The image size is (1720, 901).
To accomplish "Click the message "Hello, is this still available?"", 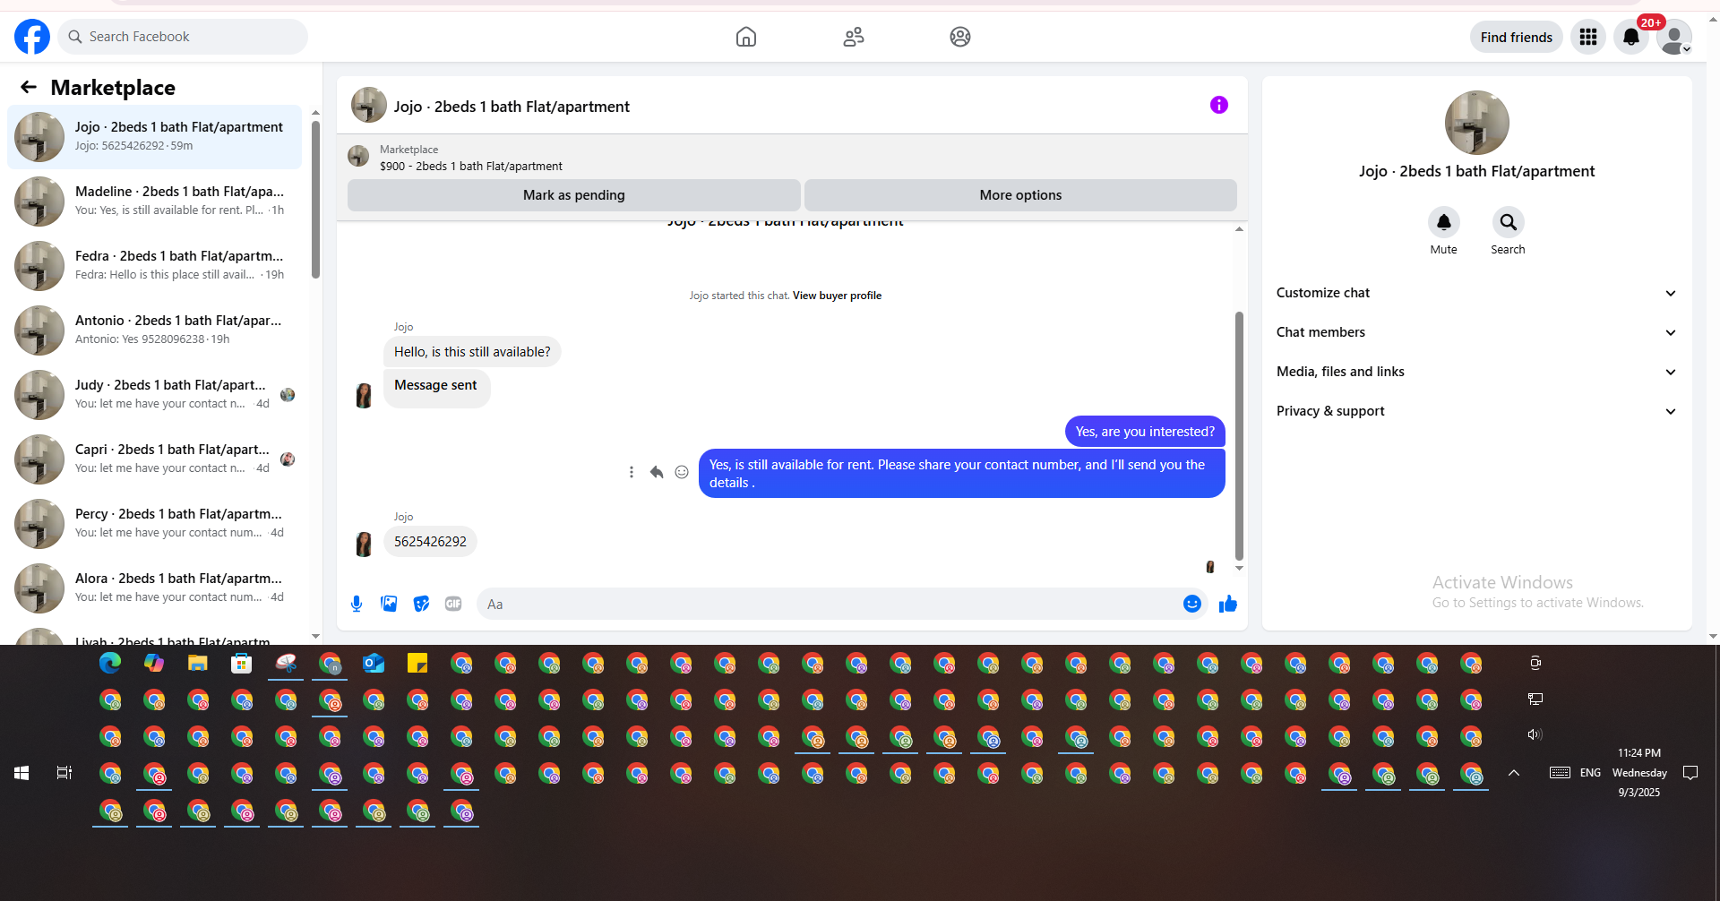I will point(472,352).
